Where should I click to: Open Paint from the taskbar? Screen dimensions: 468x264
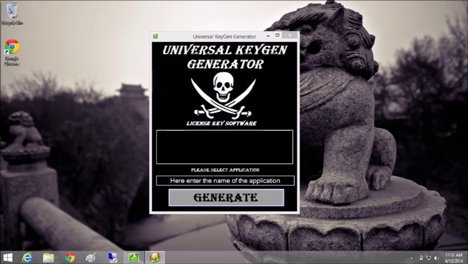pyautogui.click(x=91, y=258)
